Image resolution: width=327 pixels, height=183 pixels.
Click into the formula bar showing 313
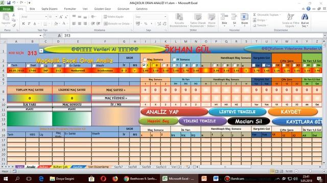192,36
